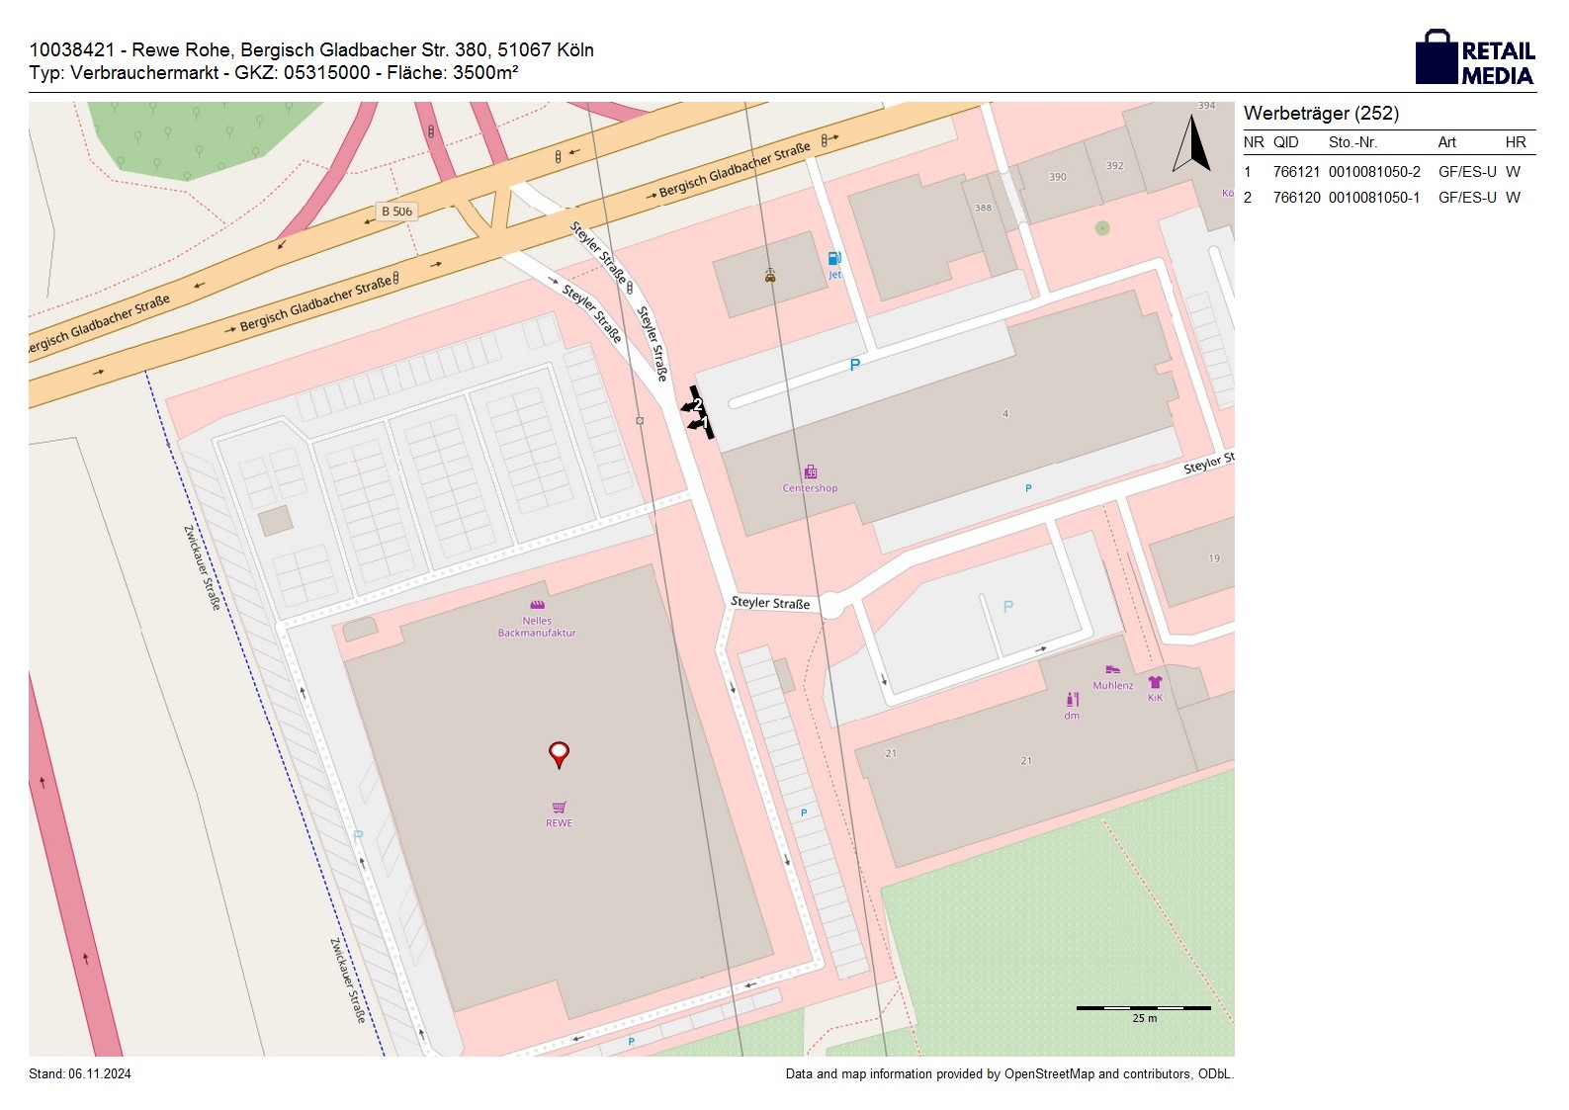Click the QID column header
The image size is (1569, 1110).
pyautogui.click(x=1285, y=142)
